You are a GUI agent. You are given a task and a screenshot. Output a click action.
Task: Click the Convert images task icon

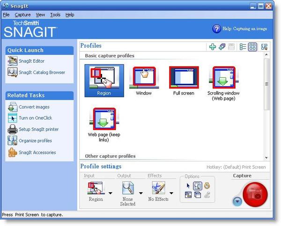pyautogui.click(x=13, y=107)
